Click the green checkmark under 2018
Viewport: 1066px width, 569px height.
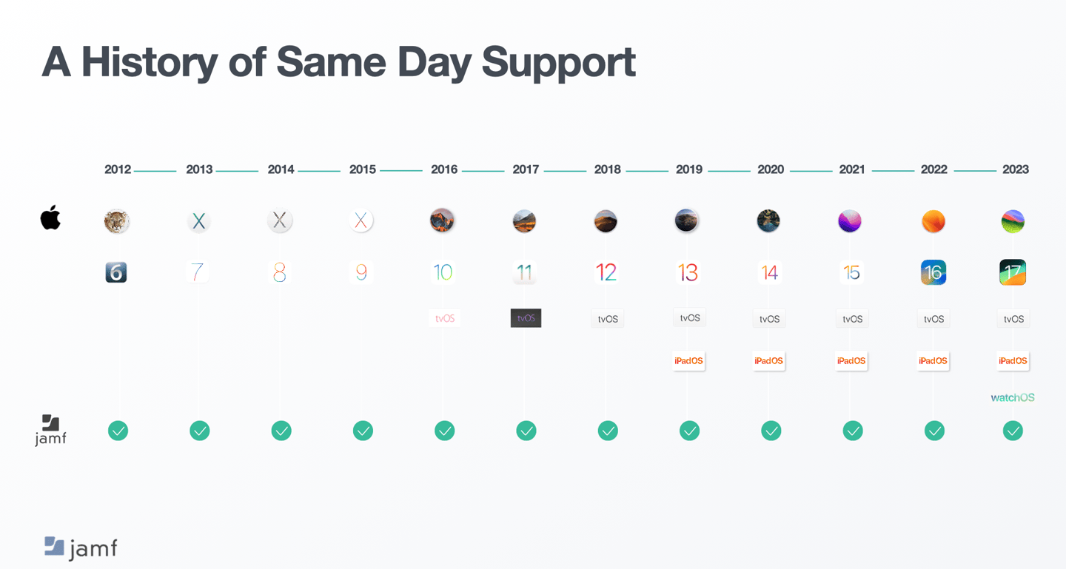tap(608, 431)
